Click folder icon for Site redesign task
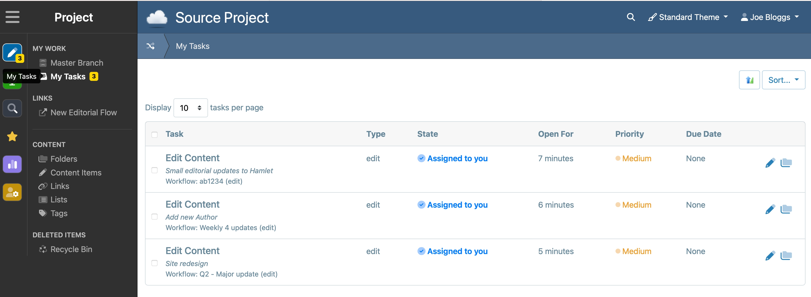 [x=786, y=256]
